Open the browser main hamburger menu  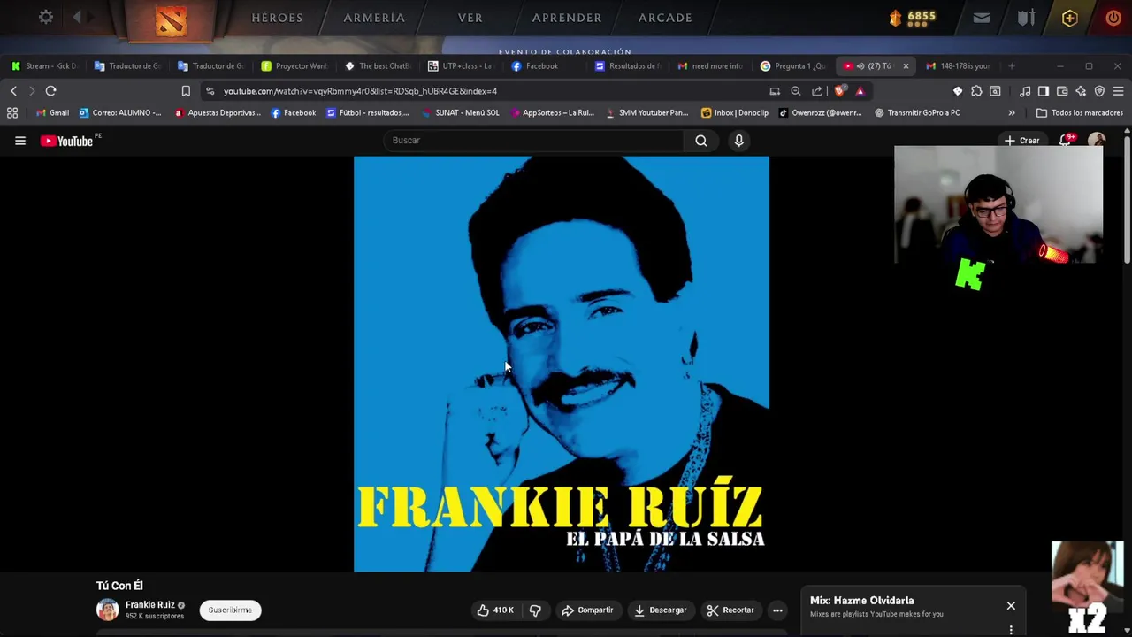pos(1118,91)
